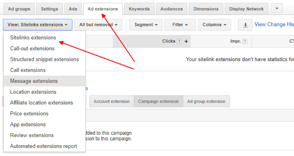The width and height of the screenshot is (294, 156).
Task: Pick Price extensions from the dropdown
Action: (x=29, y=113)
